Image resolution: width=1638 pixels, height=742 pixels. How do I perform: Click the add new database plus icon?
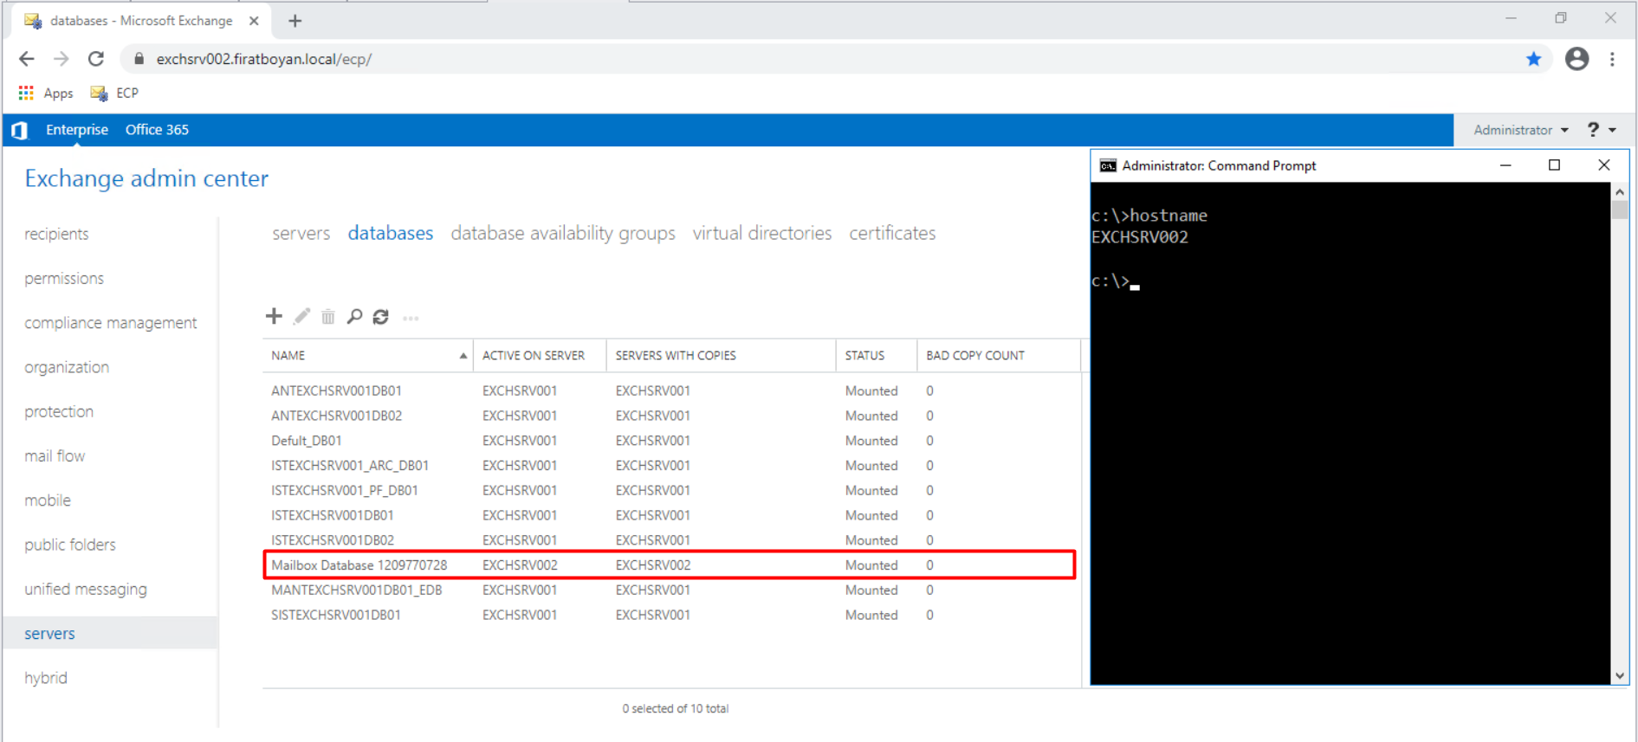pyautogui.click(x=274, y=316)
